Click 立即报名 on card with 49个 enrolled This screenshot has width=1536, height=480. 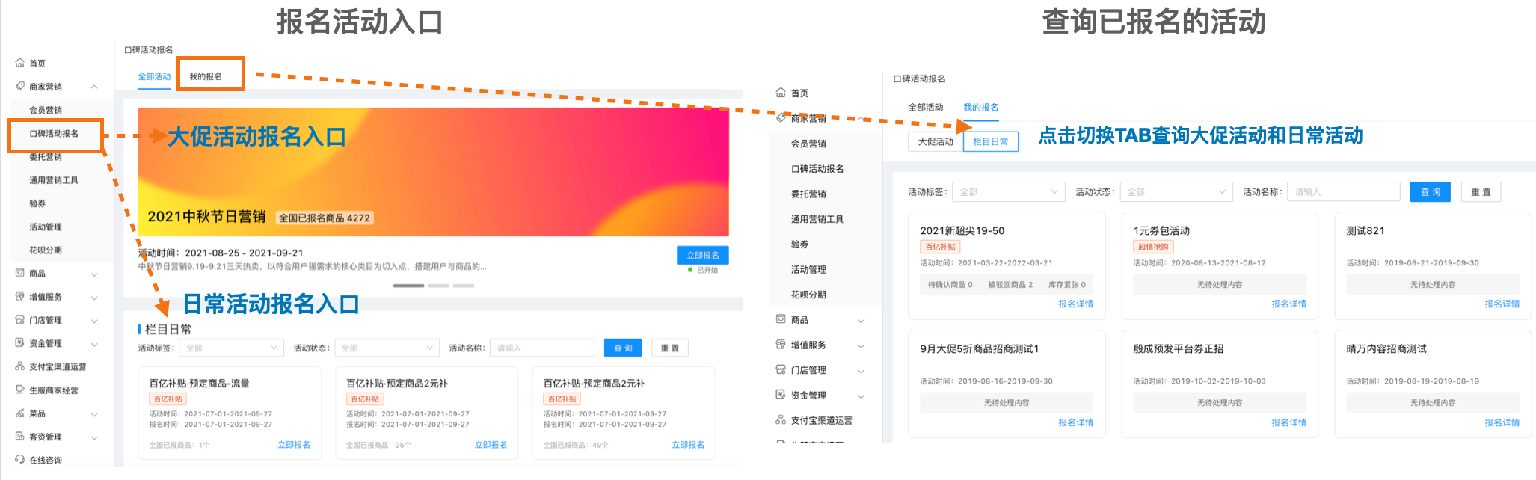pyautogui.click(x=688, y=445)
